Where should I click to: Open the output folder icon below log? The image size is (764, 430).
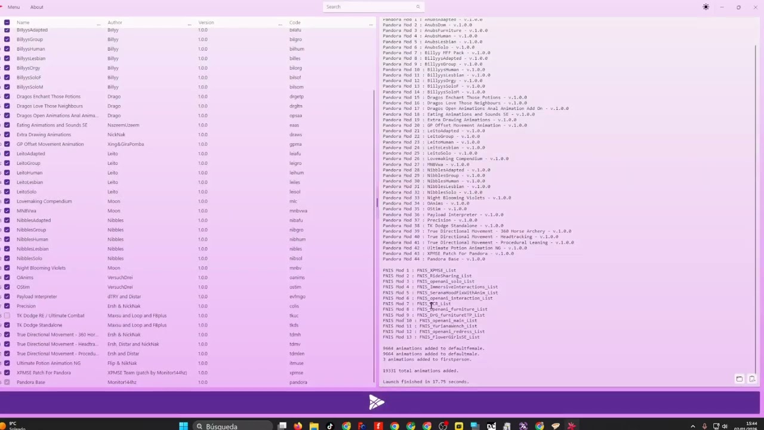click(x=739, y=379)
